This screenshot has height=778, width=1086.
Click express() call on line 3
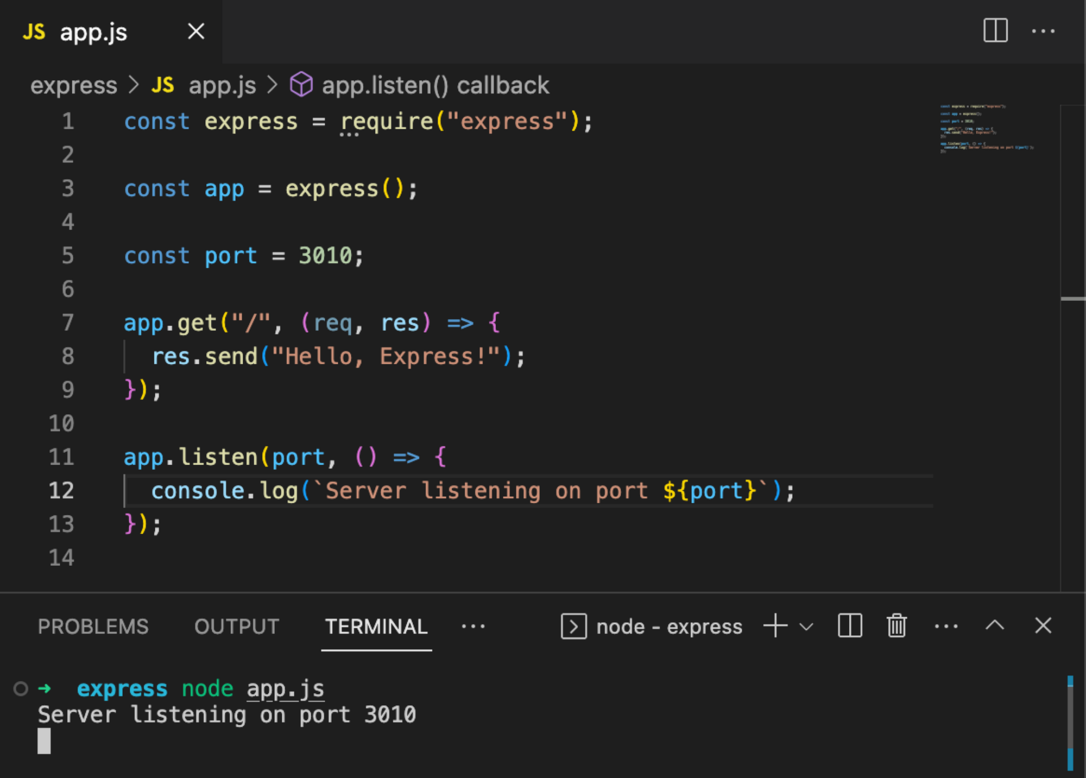click(x=344, y=189)
